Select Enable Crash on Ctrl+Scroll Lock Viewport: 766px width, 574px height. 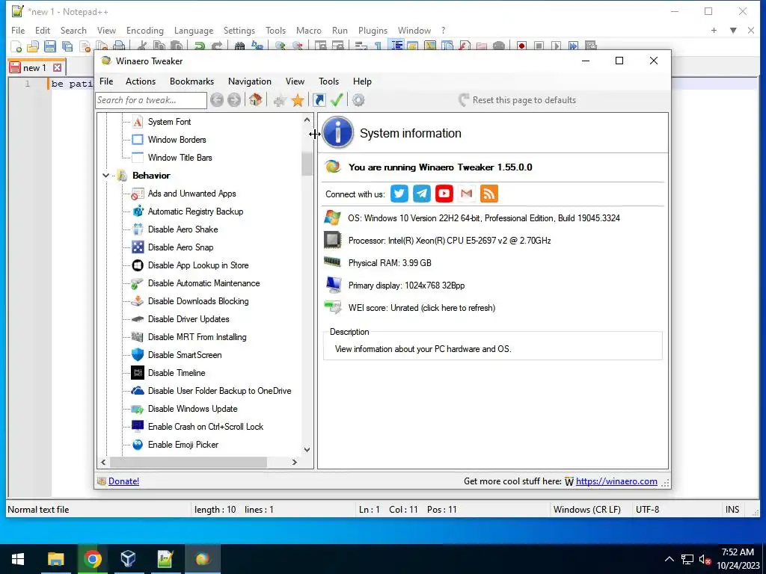pyautogui.click(x=206, y=427)
